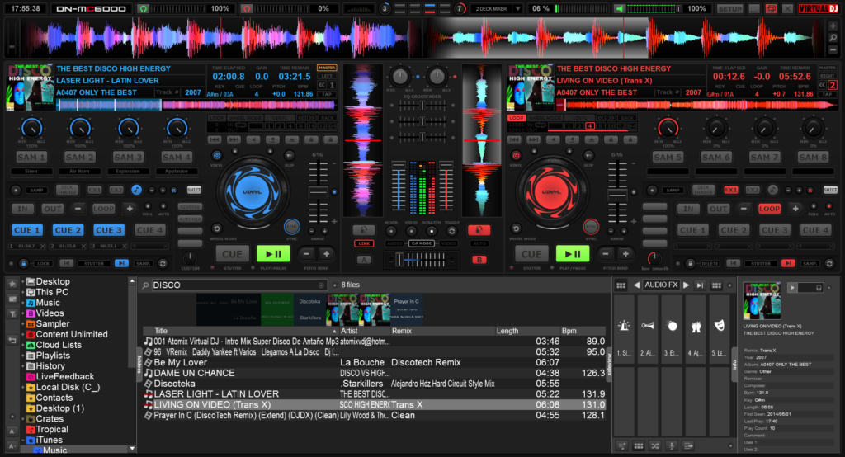Click right deck slip mode icon

[588, 156]
